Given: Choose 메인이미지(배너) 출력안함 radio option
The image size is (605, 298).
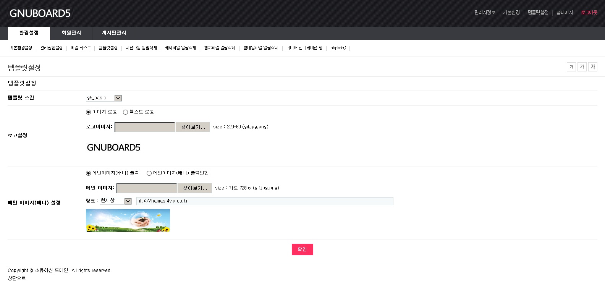Looking at the screenshot, I should click(149, 173).
